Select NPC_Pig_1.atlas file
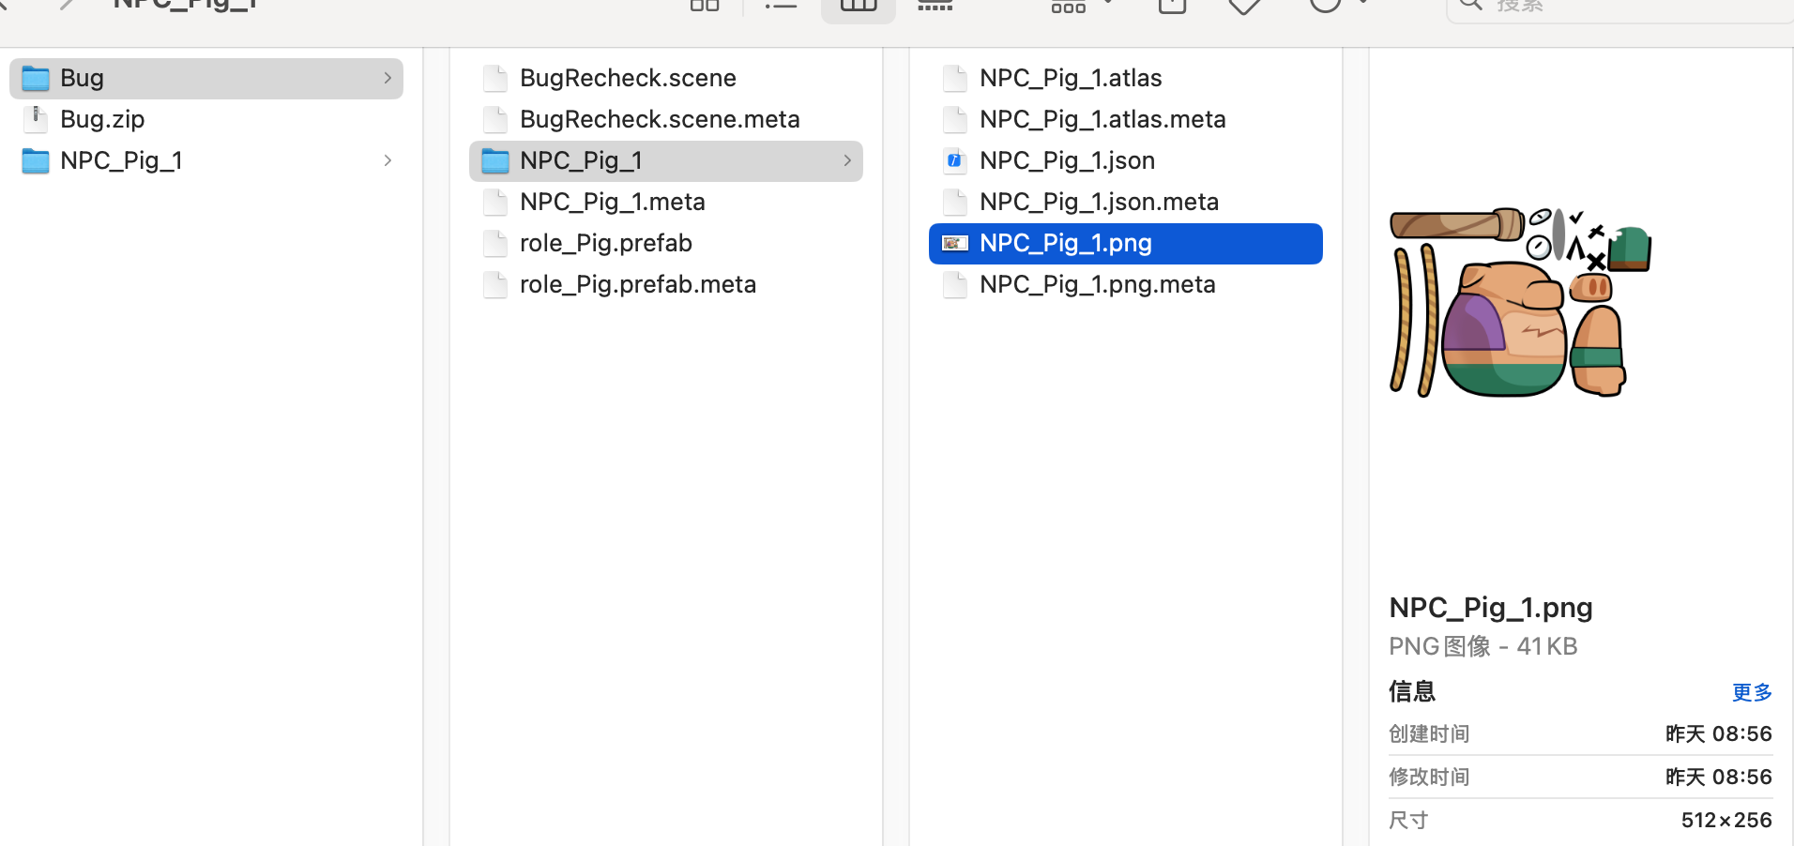 click(1070, 78)
